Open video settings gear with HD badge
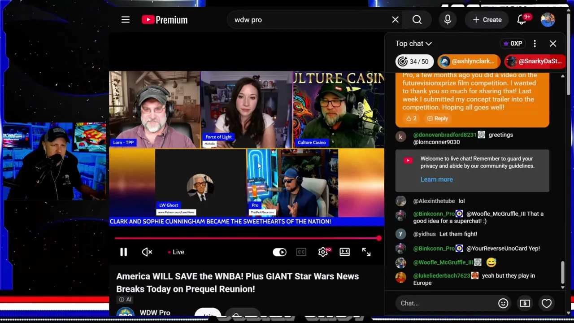 (x=323, y=252)
